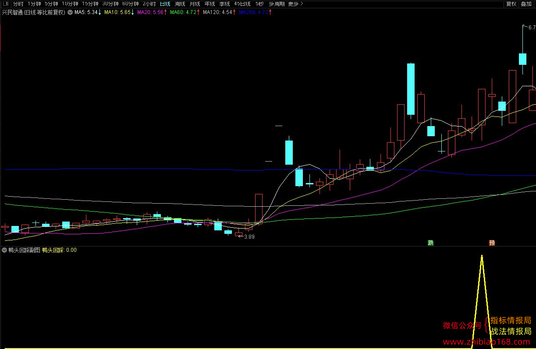Screen dimensions: 536x349
Task: Open the 多周期 multi-period view
Action: tap(277, 4)
